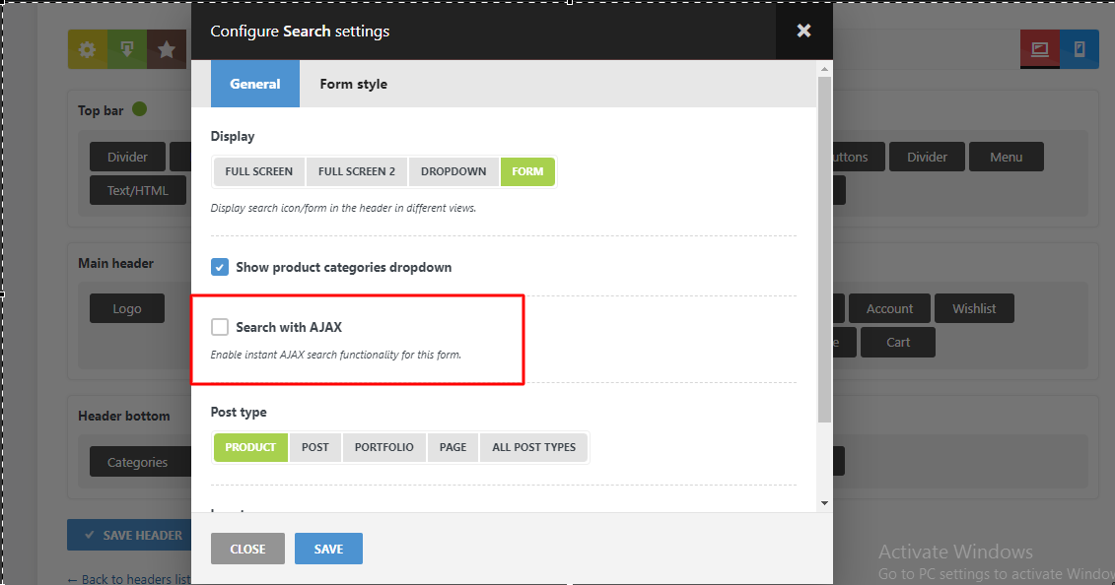Choose PAGE post type
The width and height of the screenshot is (1115, 585).
click(453, 447)
